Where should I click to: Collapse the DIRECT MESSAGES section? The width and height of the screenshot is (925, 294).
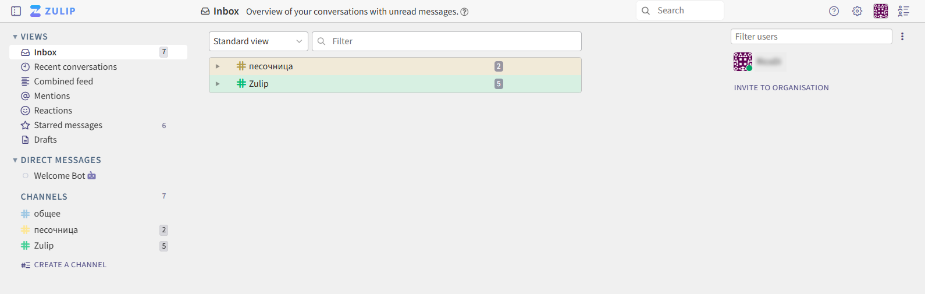click(x=15, y=160)
